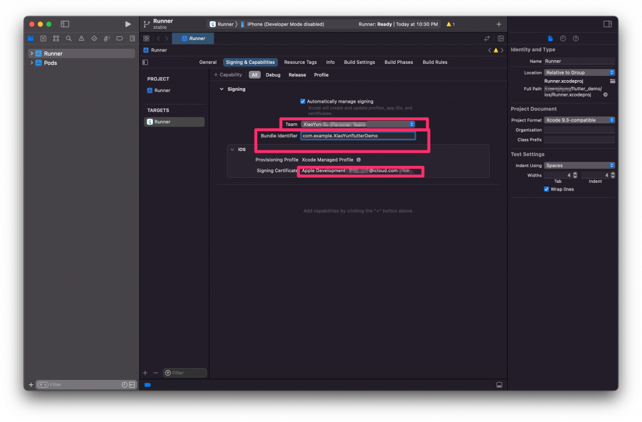
Task: Open the Team dropdown
Action: pos(358,125)
